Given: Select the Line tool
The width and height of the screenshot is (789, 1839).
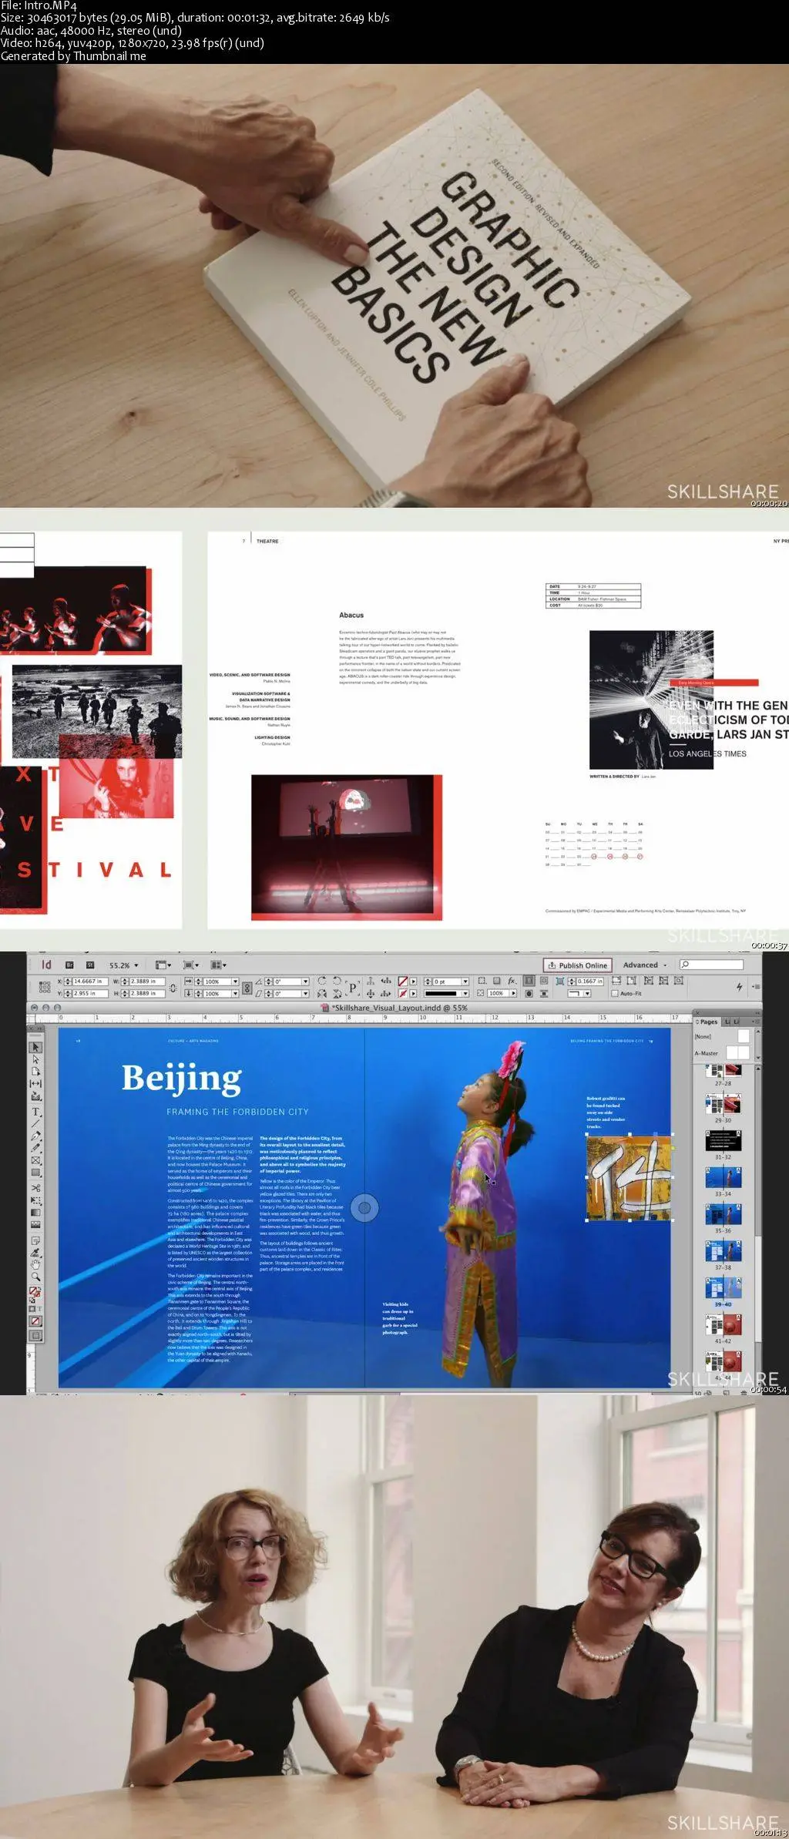Looking at the screenshot, I should click(x=35, y=1124).
